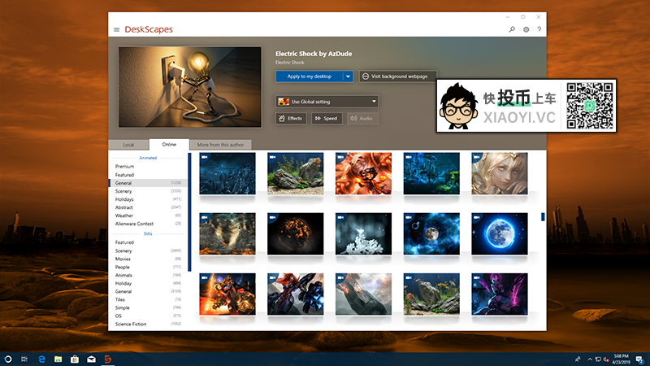Open the Speed control
Viewport: 650px width, 366px height.
(x=326, y=119)
